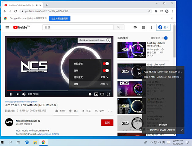Pause the video playback
192x147 pixels.
(x=11, y=94)
